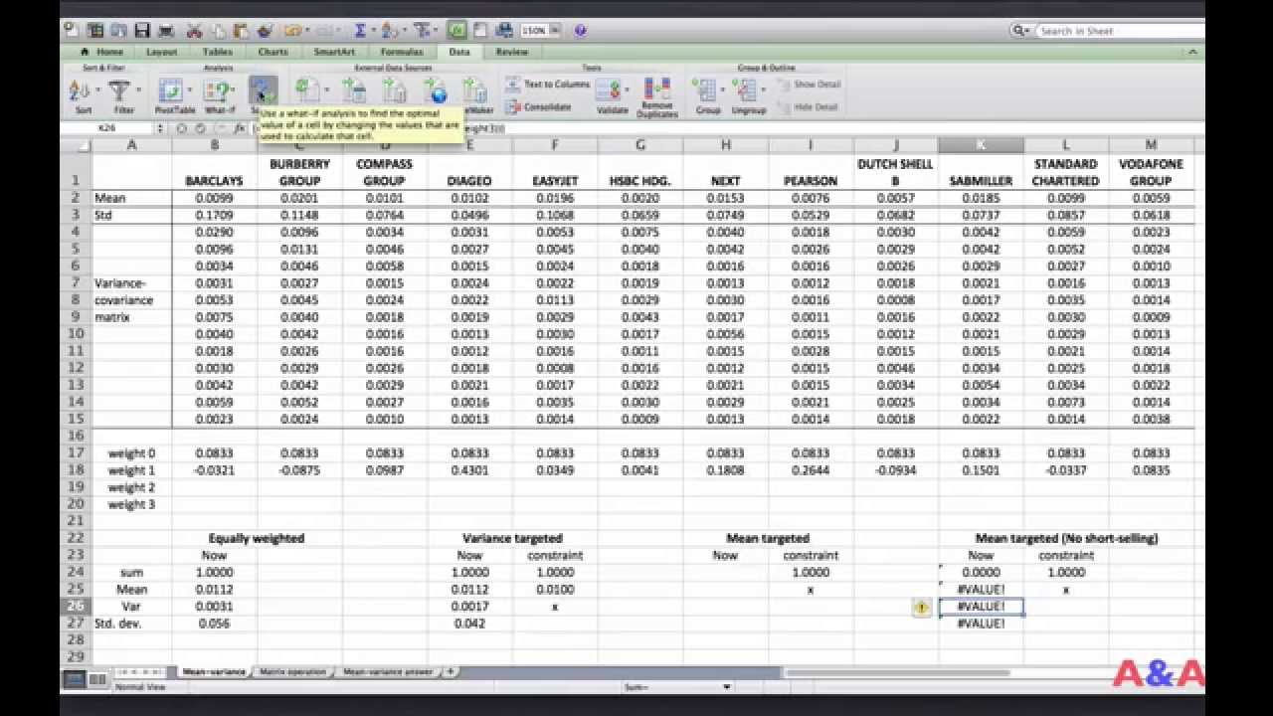Click the Format painter brush icon
The image size is (1273, 716).
tap(266, 31)
